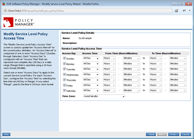Viewport: 194px width, 139px height.
Task: Open Saturday From Time Hours dropdown
Action: 109,90
